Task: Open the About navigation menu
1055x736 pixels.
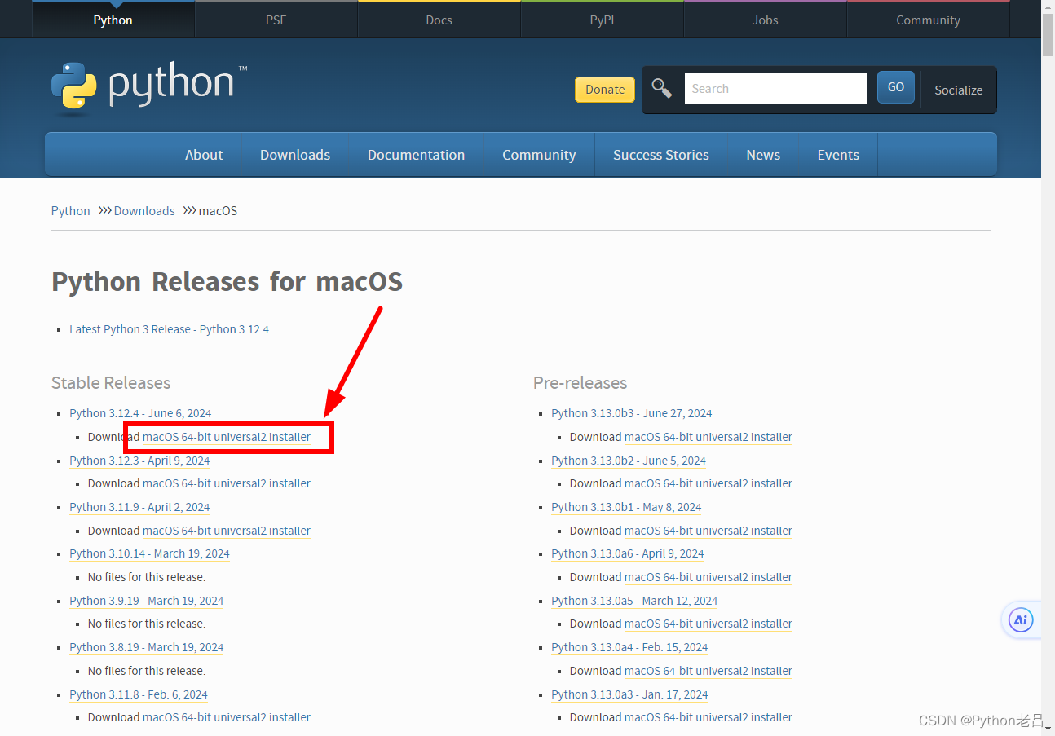Action: 204,155
